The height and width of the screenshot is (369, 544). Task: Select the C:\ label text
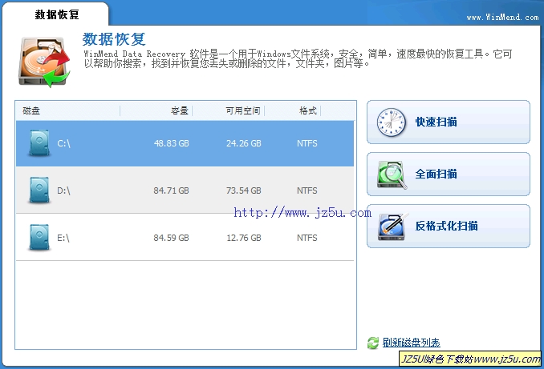click(64, 143)
